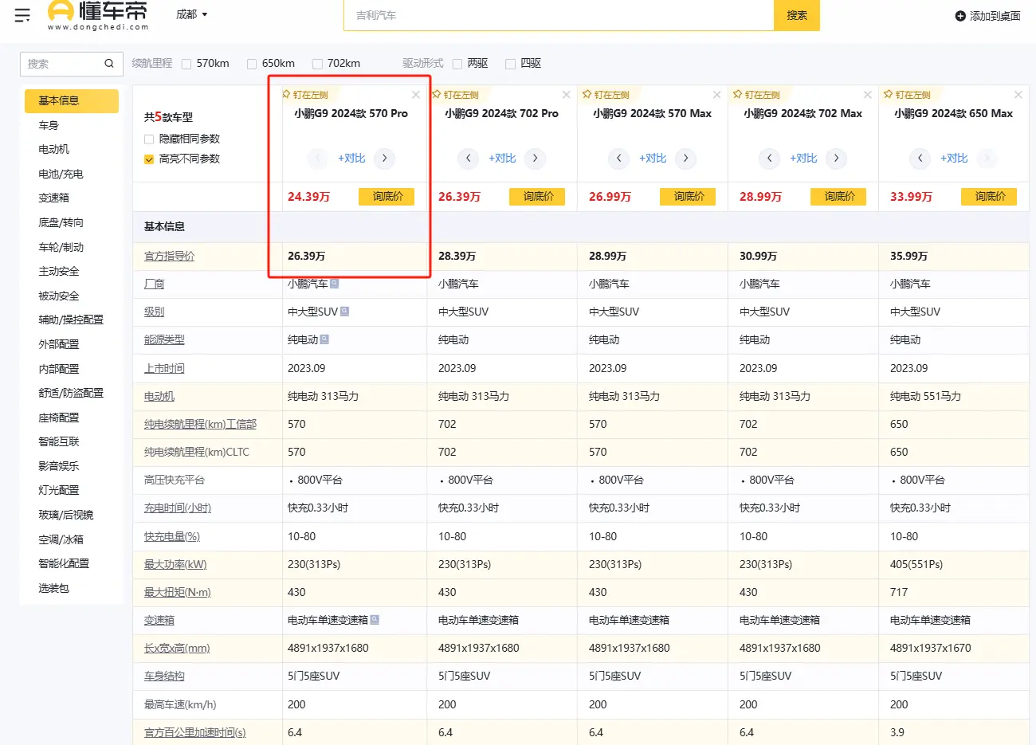This screenshot has width=1036, height=745.
Task: Check the 702km range filter
Action: click(317, 64)
